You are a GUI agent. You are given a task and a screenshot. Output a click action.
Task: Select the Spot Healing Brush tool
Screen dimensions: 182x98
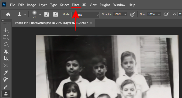6,80
